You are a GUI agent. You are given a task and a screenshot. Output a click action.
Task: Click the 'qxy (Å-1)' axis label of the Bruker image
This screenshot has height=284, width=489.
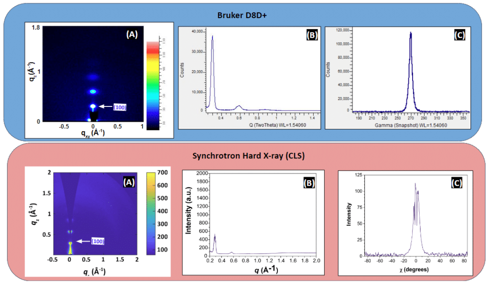[93, 133]
